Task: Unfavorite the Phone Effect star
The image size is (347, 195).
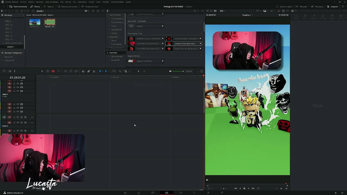Action: (x=163, y=48)
